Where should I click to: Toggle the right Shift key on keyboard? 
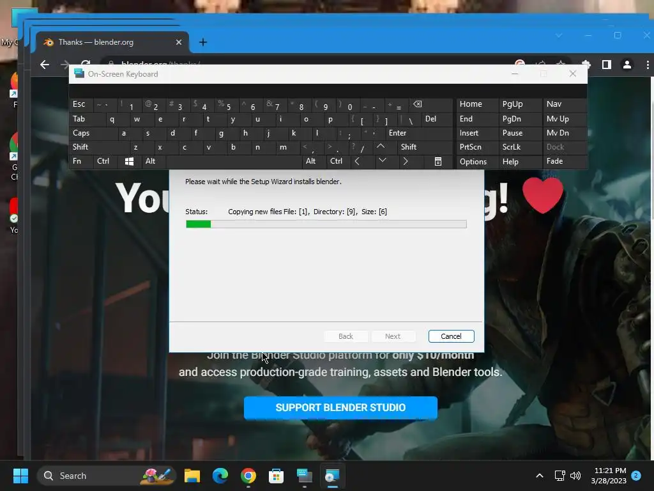425,147
